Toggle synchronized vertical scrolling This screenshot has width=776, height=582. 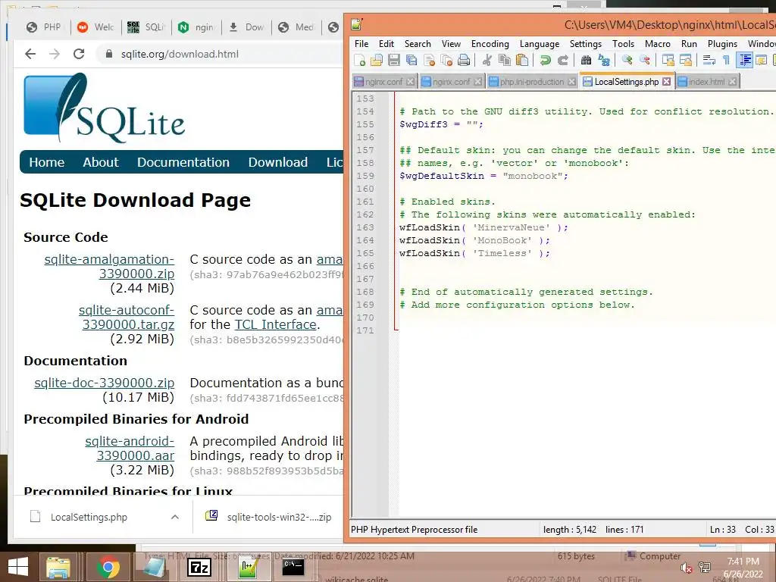coord(668,61)
